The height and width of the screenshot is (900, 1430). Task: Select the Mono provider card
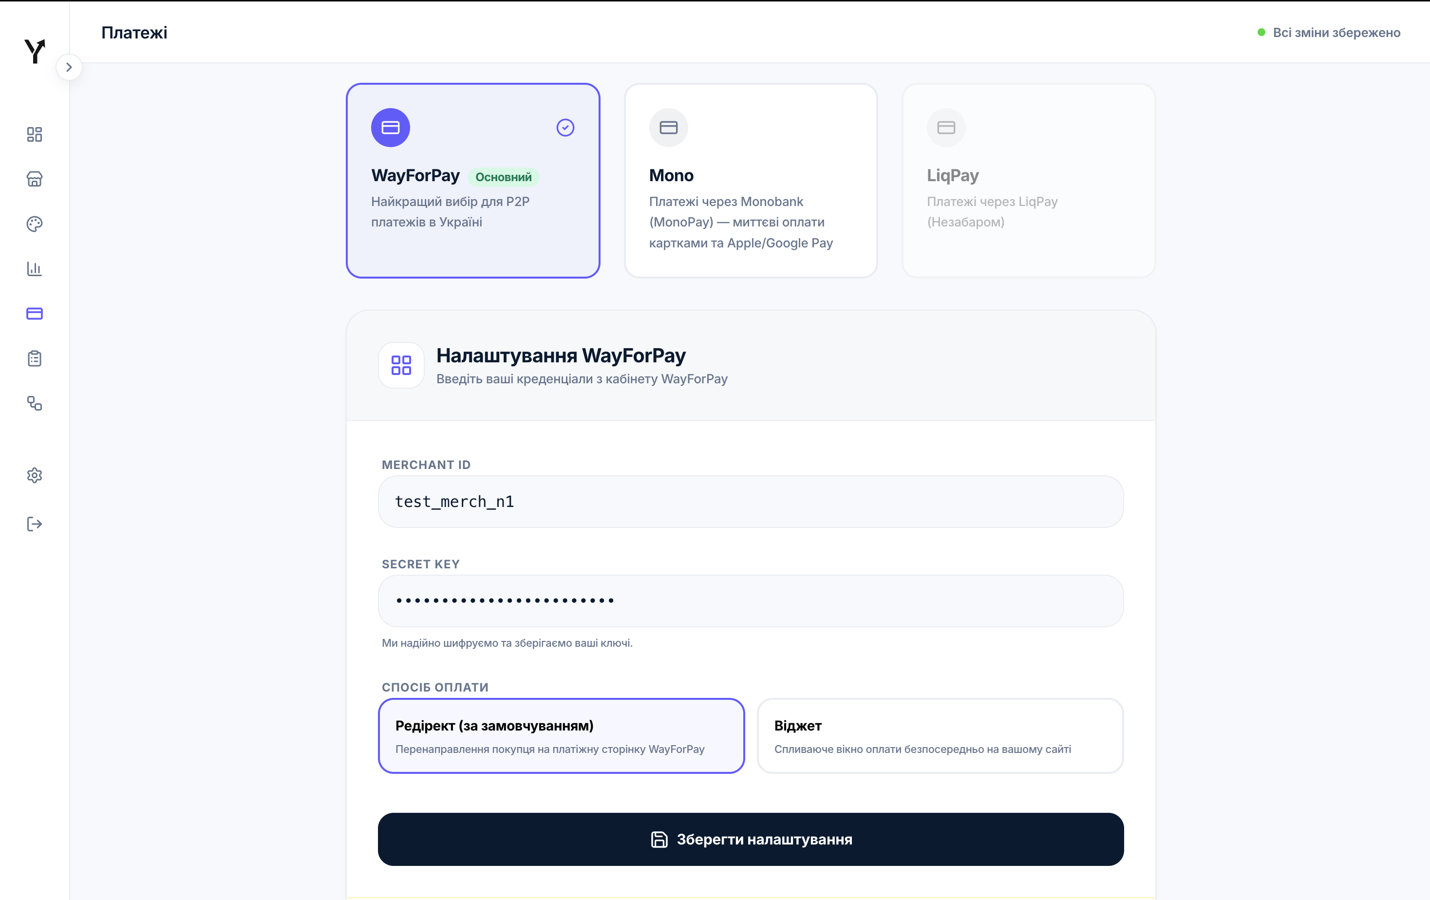click(751, 181)
